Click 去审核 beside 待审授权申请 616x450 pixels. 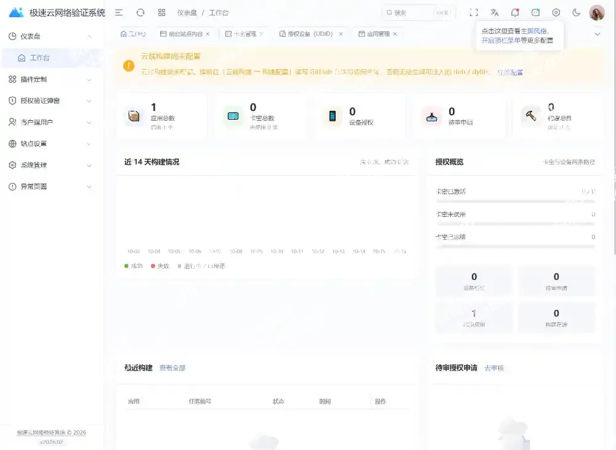click(494, 368)
